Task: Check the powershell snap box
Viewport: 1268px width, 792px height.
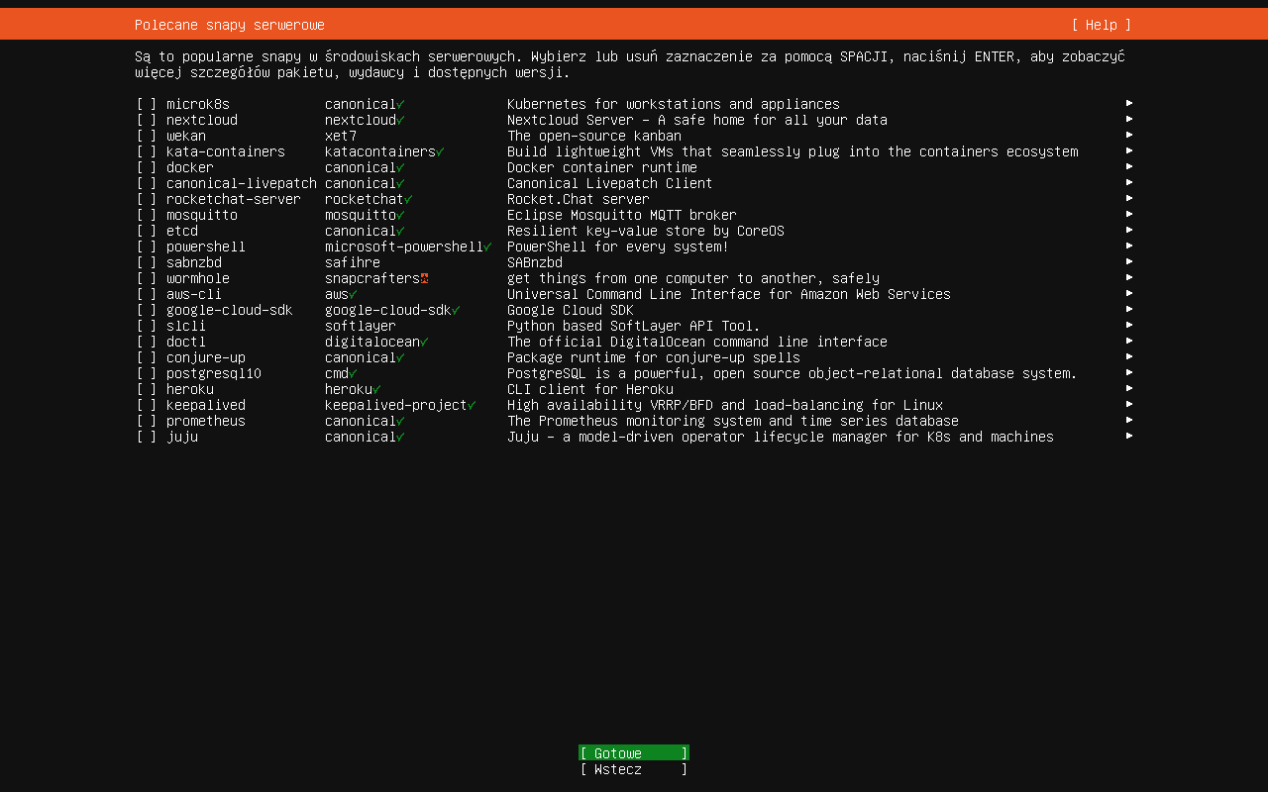Action: click(147, 247)
